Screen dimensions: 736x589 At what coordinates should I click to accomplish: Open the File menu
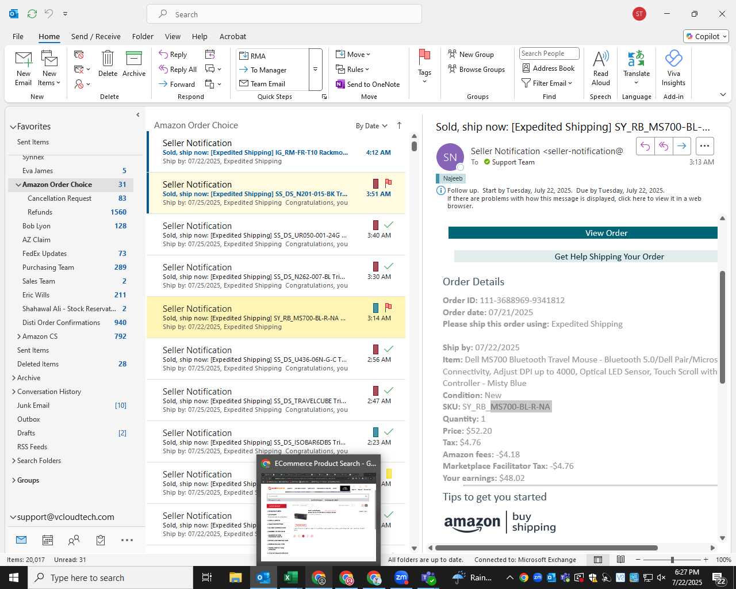tap(18, 36)
